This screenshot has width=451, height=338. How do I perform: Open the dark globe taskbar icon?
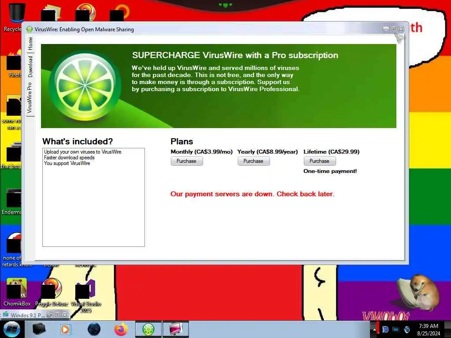click(94, 329)
